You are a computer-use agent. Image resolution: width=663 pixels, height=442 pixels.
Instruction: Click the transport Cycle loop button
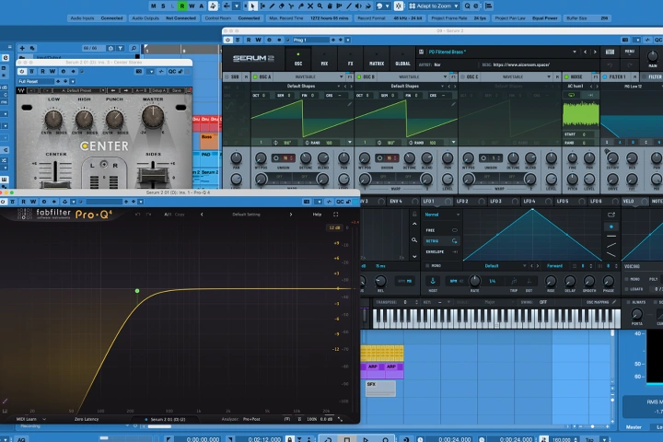click(328, 439)
